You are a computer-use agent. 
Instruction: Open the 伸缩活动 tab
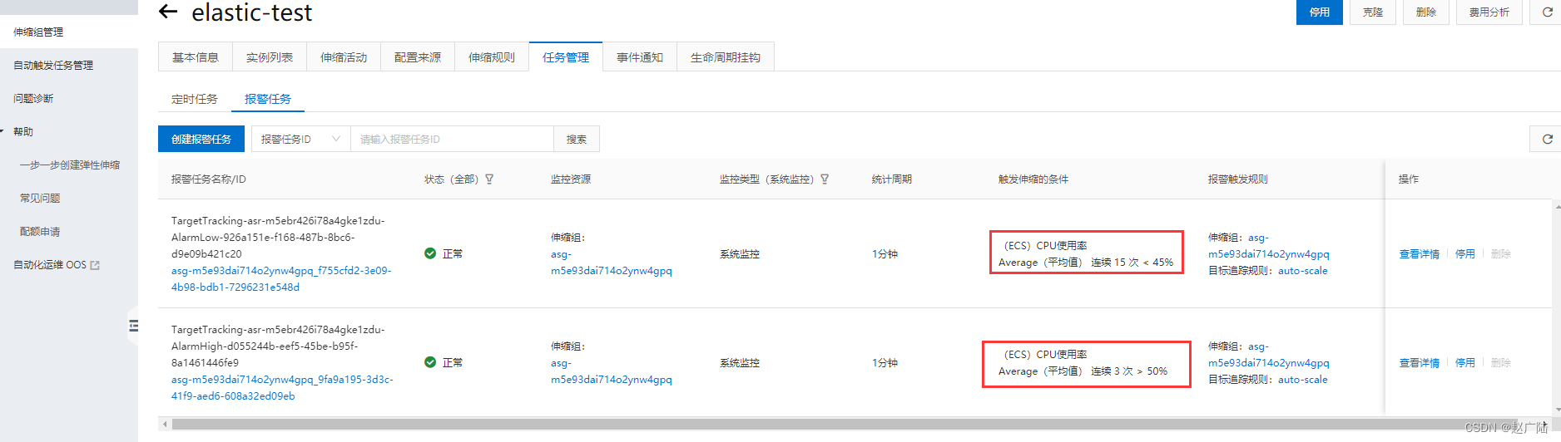[x=344, y=57]
